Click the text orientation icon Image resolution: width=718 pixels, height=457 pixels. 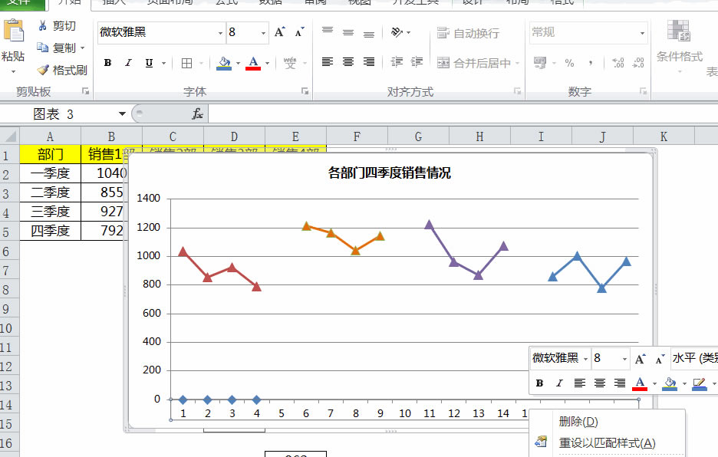397,32
